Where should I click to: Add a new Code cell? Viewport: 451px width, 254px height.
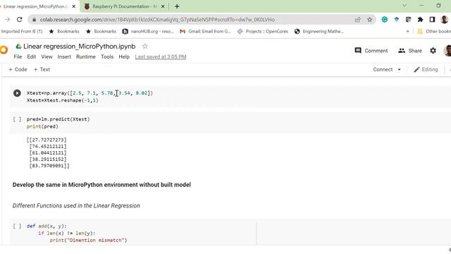18,69
